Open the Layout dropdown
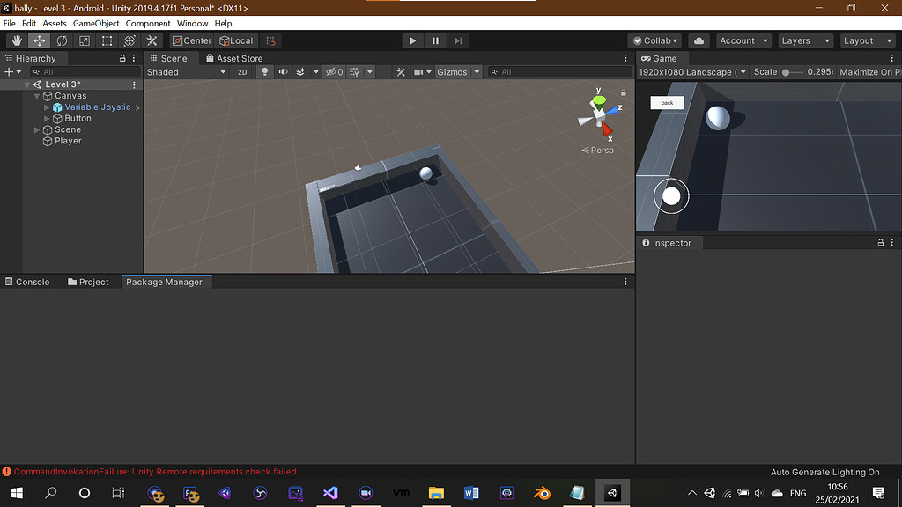This screenshot has height=507, width=902. (x=867, y=40)
